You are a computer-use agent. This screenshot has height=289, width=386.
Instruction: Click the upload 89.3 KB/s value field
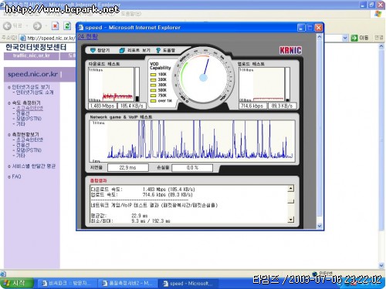point(282,106)
